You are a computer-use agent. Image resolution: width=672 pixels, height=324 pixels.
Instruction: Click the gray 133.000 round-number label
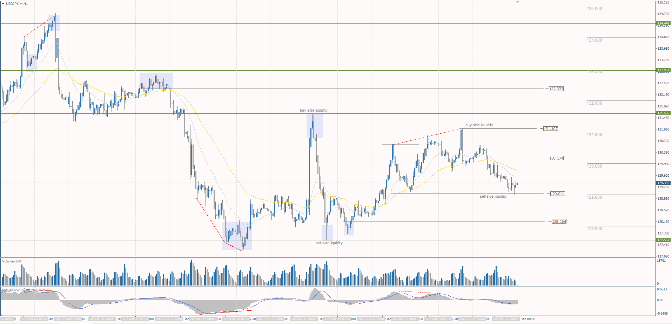click(x=594, y=72)
